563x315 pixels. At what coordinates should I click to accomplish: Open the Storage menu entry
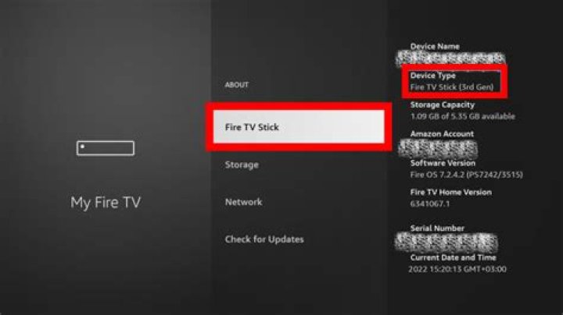(242, 165)
